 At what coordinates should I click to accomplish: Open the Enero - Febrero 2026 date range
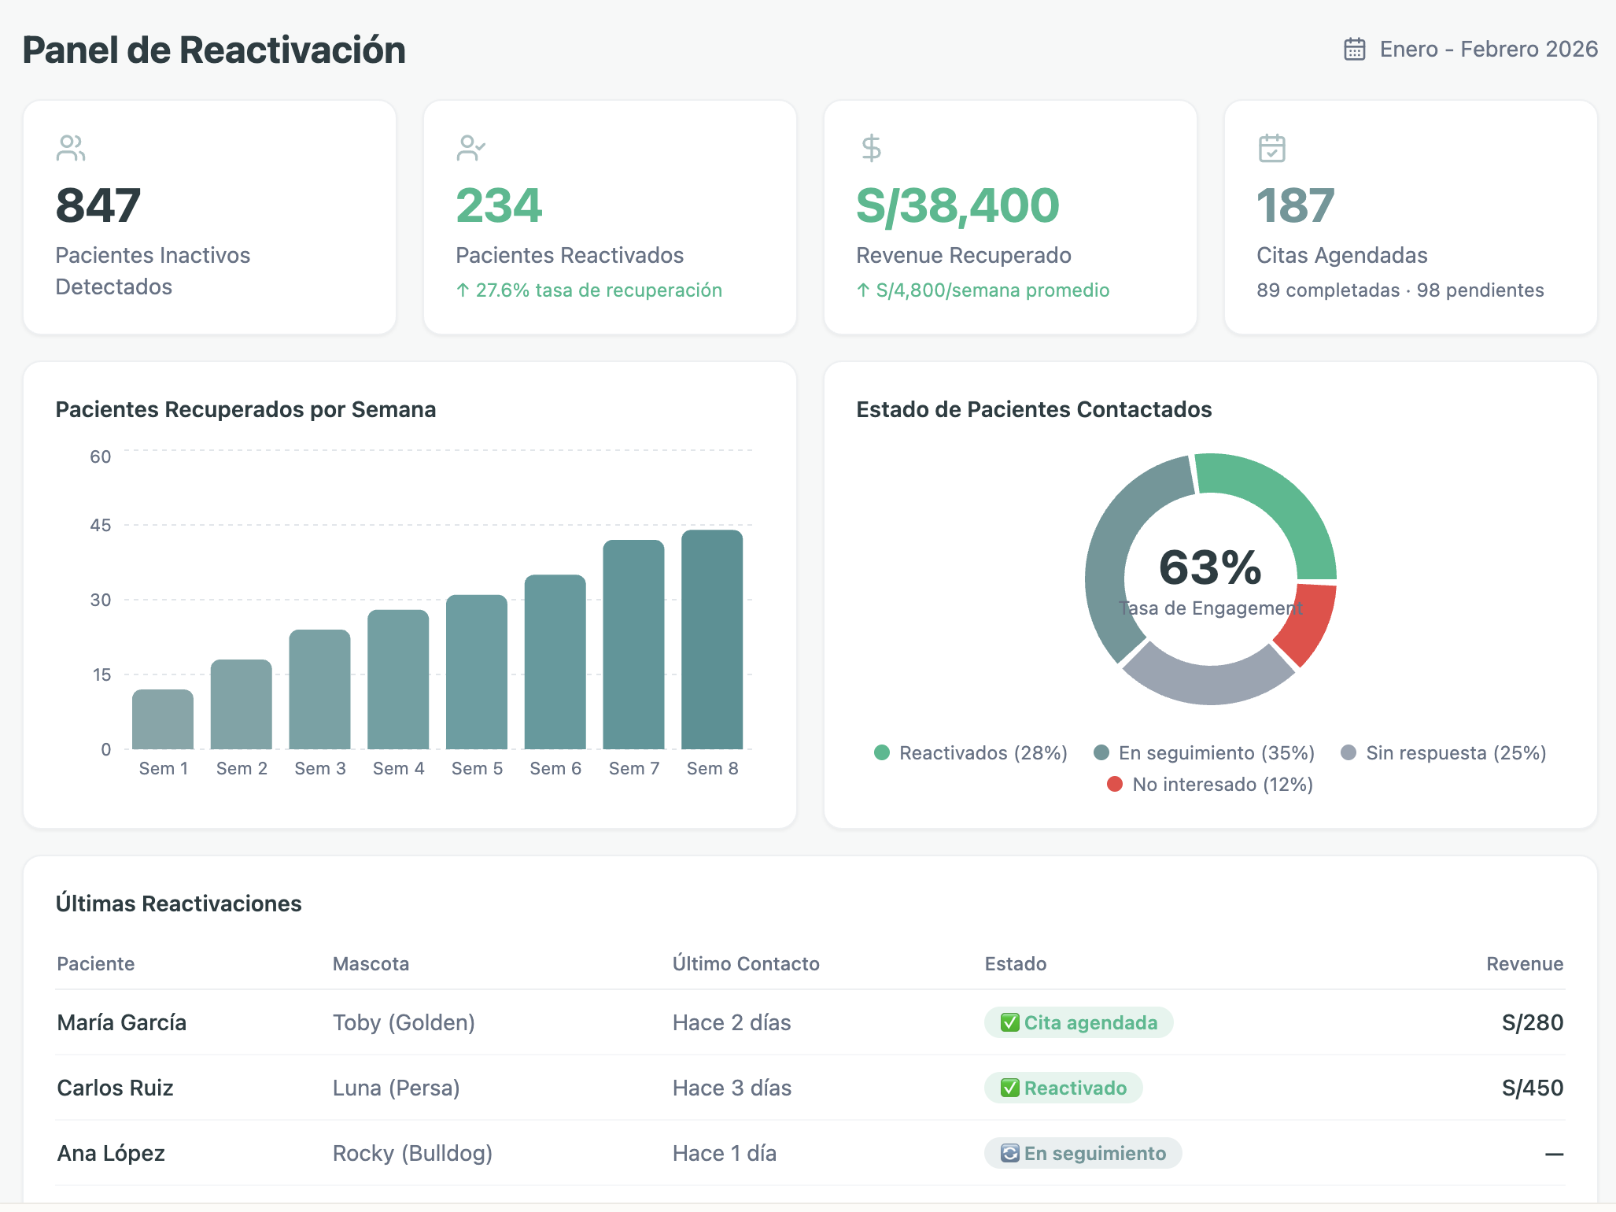click(x=1488, y=49)
